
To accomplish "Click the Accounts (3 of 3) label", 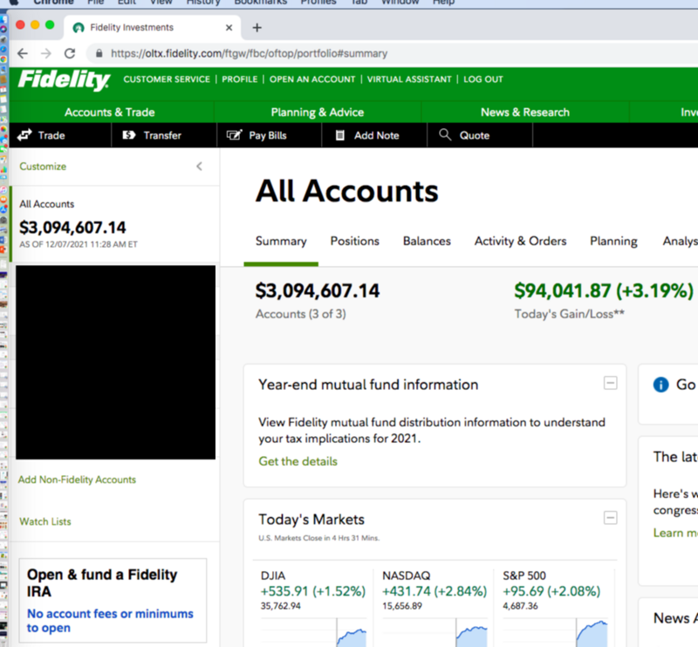I will [x=300, y=314].
